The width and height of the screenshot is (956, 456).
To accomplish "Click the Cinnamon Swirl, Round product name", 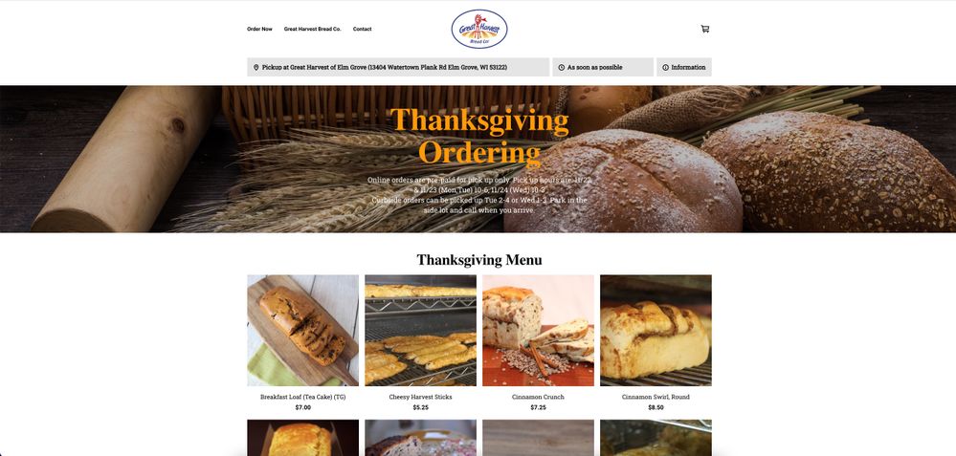I will 656,397.
